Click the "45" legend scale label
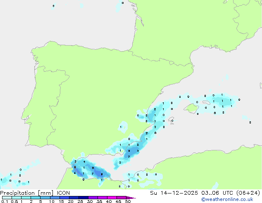262x203 pixels. 118,201
